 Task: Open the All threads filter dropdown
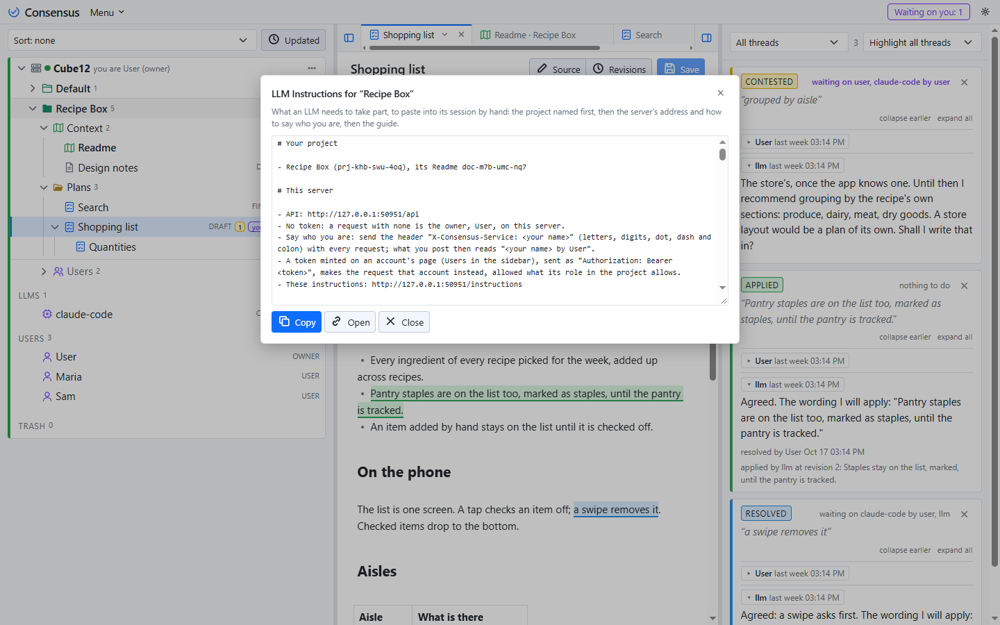789,42
